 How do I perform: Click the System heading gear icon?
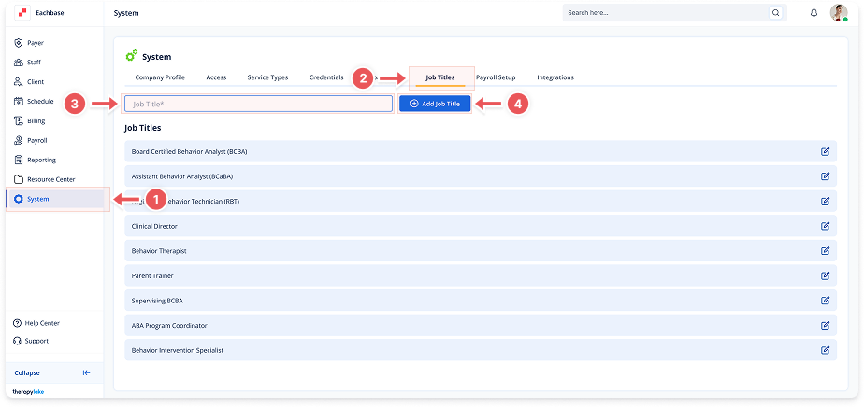pyautogui.click(x=131, y=56)
